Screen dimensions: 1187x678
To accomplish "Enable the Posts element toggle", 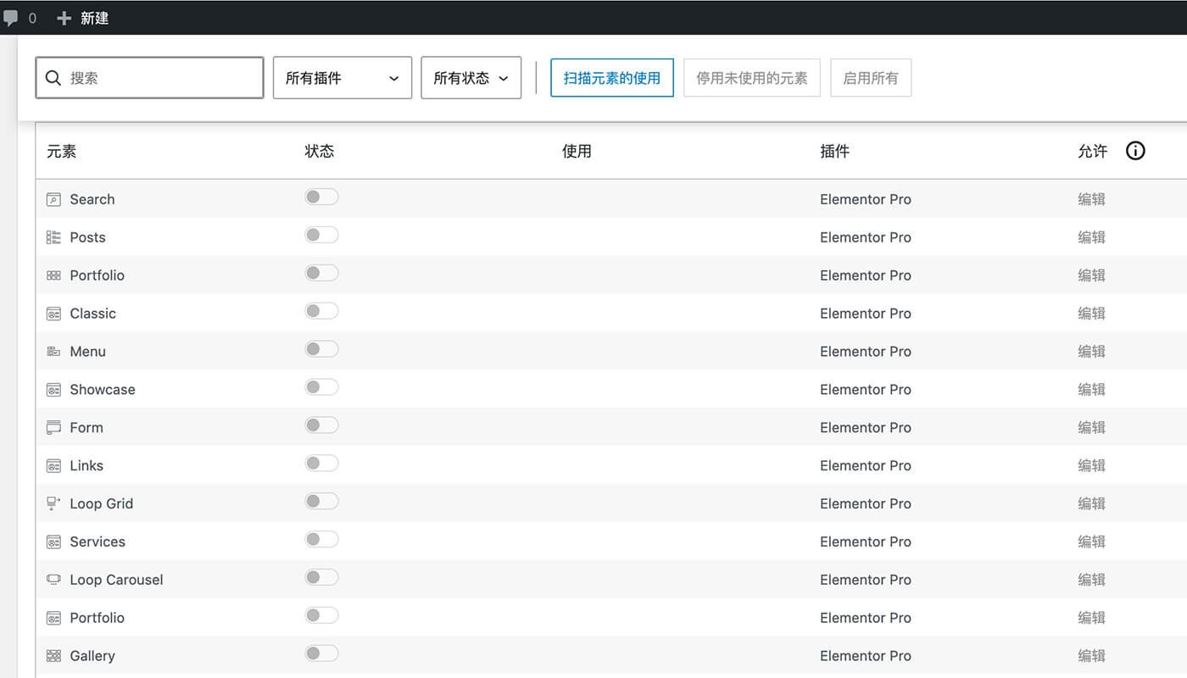I will coord(321,234).
